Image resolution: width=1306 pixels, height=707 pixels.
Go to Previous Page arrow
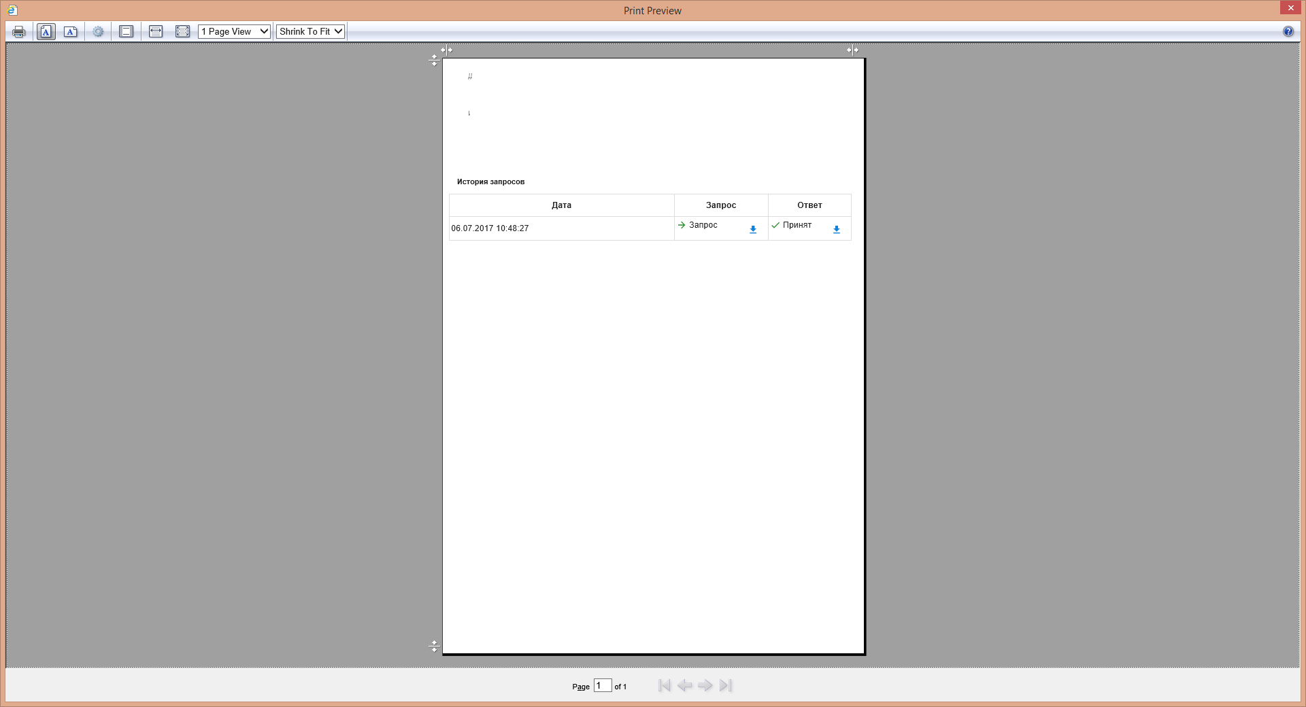685,685
